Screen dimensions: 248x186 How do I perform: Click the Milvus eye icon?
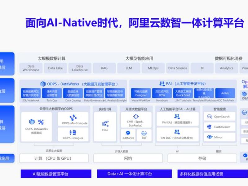point(210,137)
